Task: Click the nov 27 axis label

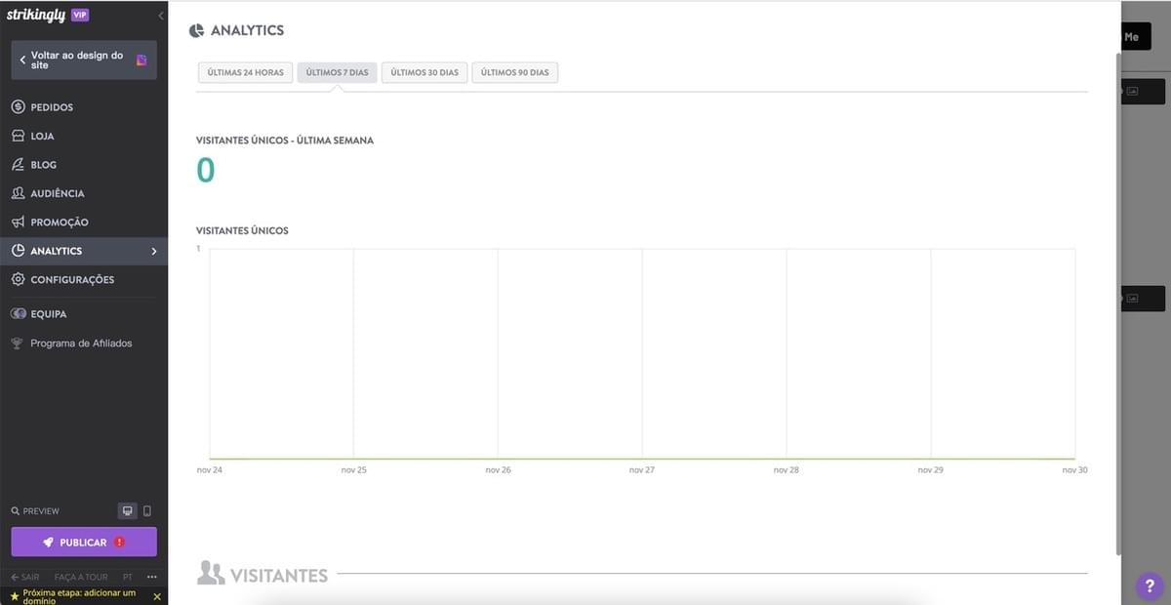Action: pos(642,470)
